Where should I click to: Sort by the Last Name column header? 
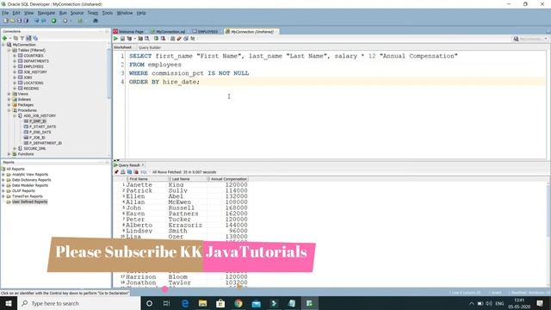[x=189, y=179]
